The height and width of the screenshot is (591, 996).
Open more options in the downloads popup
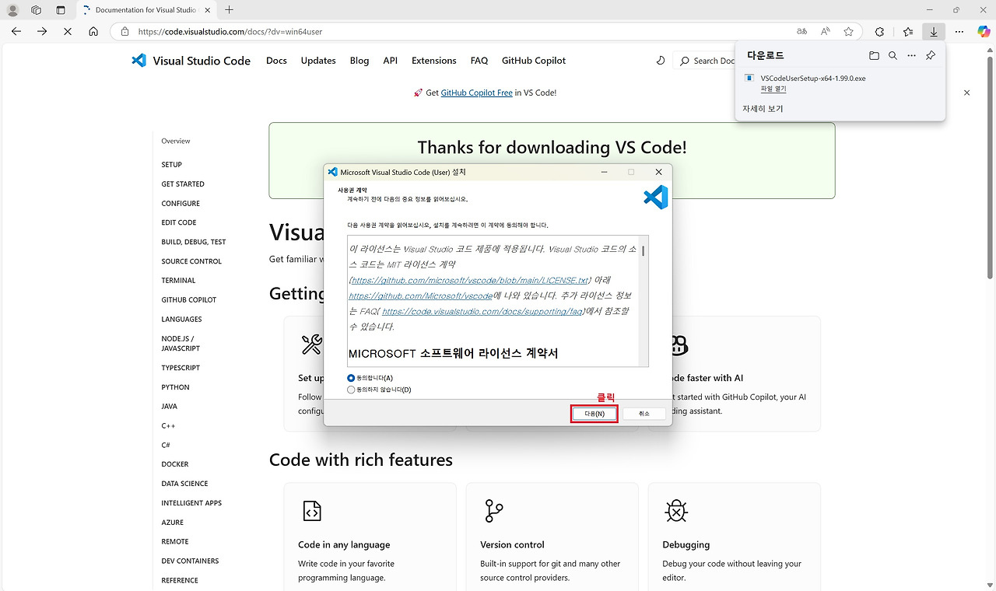point(911,55)
